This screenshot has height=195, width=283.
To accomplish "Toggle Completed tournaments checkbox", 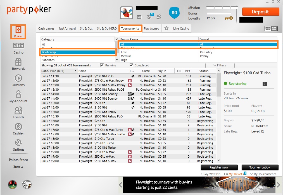I will 131,65.
